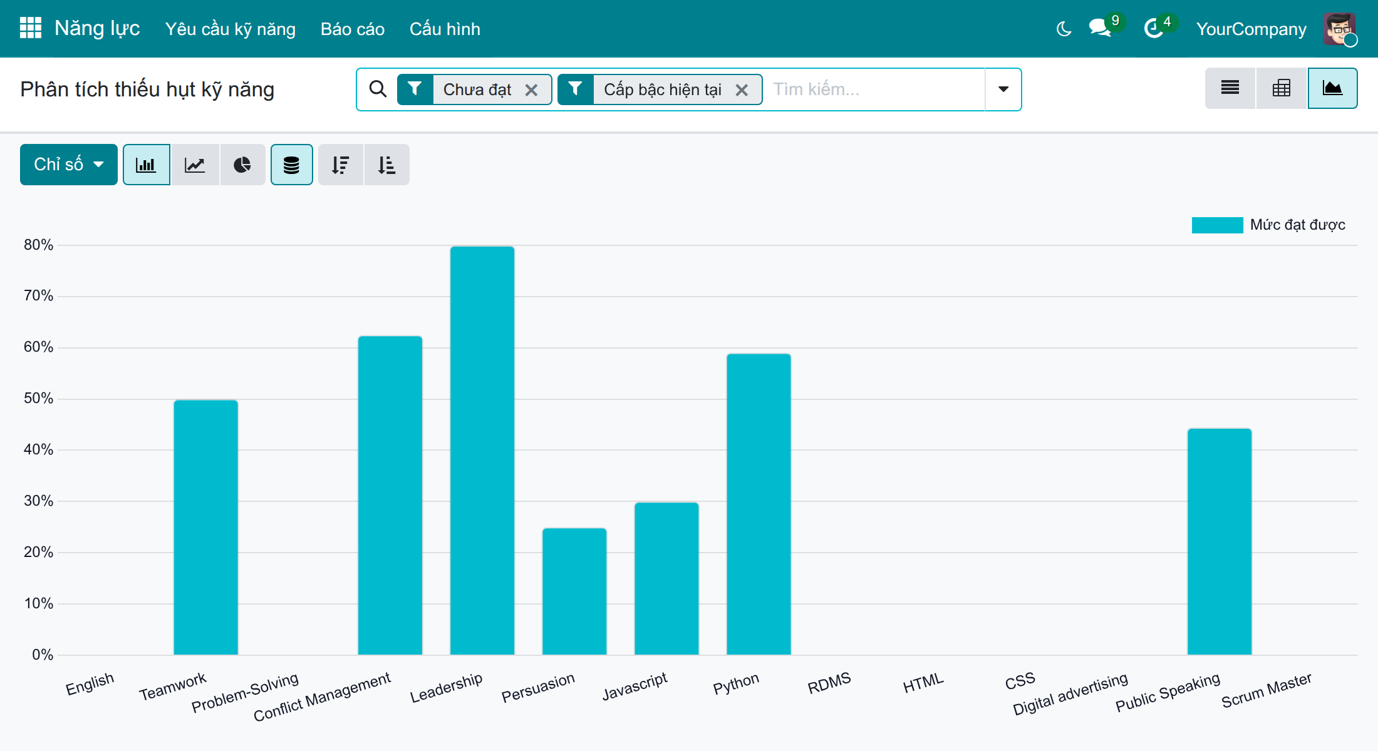The height and width of the screenshot is (751, 1378).
Task: Expand the Chỉ số measures dropdown
Action: click(69, 165)
